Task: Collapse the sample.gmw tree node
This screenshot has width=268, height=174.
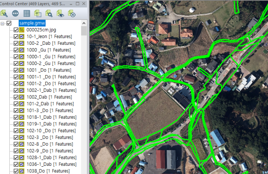Action: pyautogui.click(x=2, y=23)
